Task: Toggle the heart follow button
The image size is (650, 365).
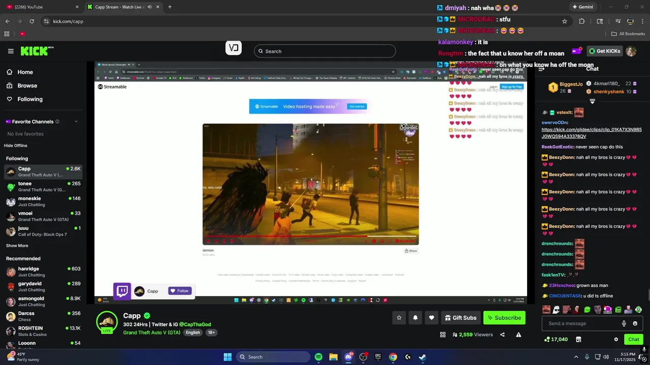Action: coord(432,318)
